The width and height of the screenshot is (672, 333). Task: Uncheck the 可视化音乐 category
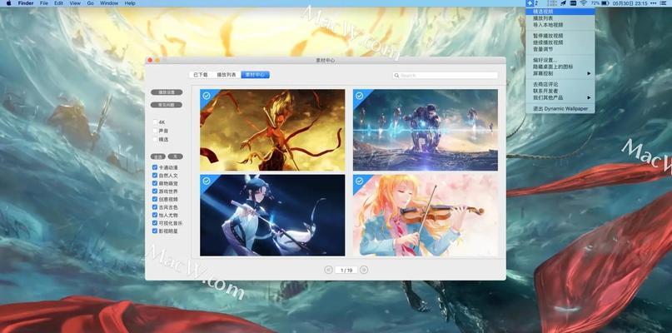click(x=155, y=223)
